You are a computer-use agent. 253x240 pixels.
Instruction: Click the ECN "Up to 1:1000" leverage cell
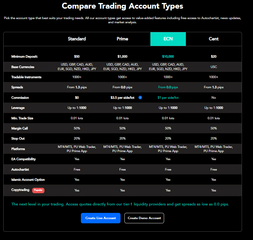pos(168,108)
